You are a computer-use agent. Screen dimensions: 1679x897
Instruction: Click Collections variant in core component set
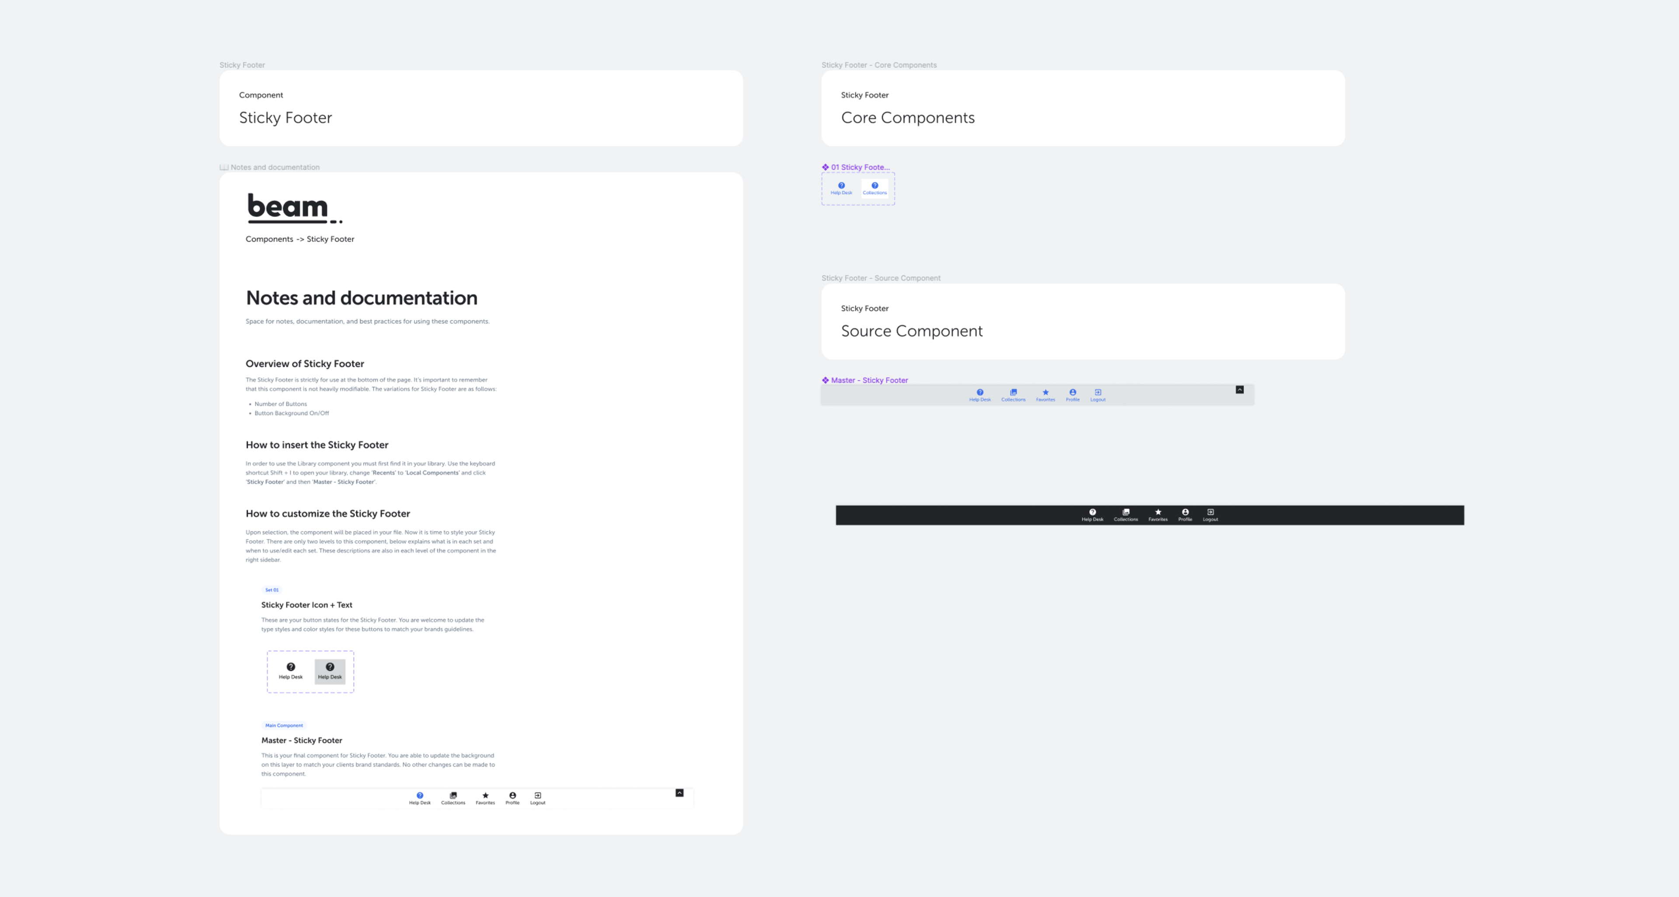874,188
